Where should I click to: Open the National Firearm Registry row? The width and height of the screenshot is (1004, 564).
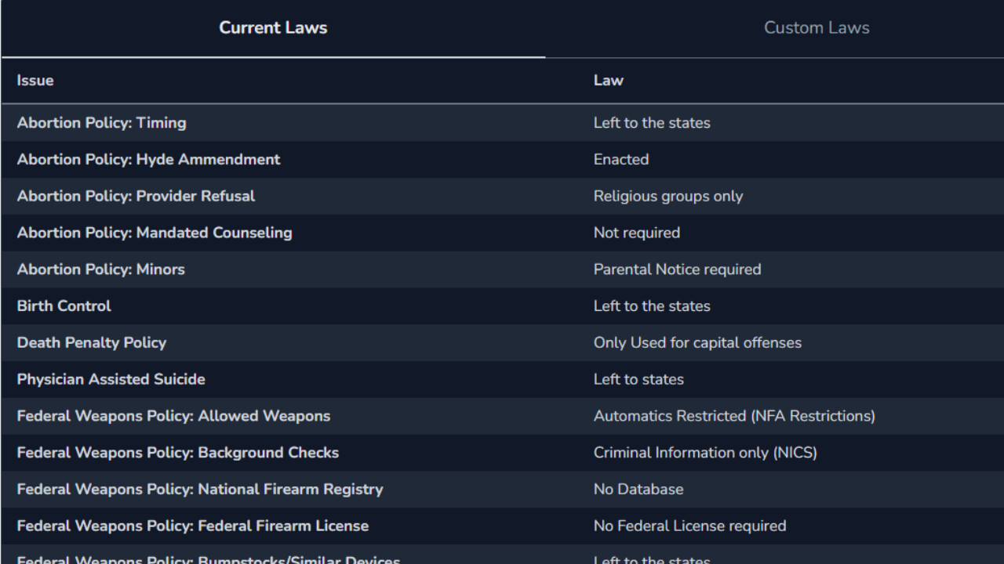tap(199, 490)
